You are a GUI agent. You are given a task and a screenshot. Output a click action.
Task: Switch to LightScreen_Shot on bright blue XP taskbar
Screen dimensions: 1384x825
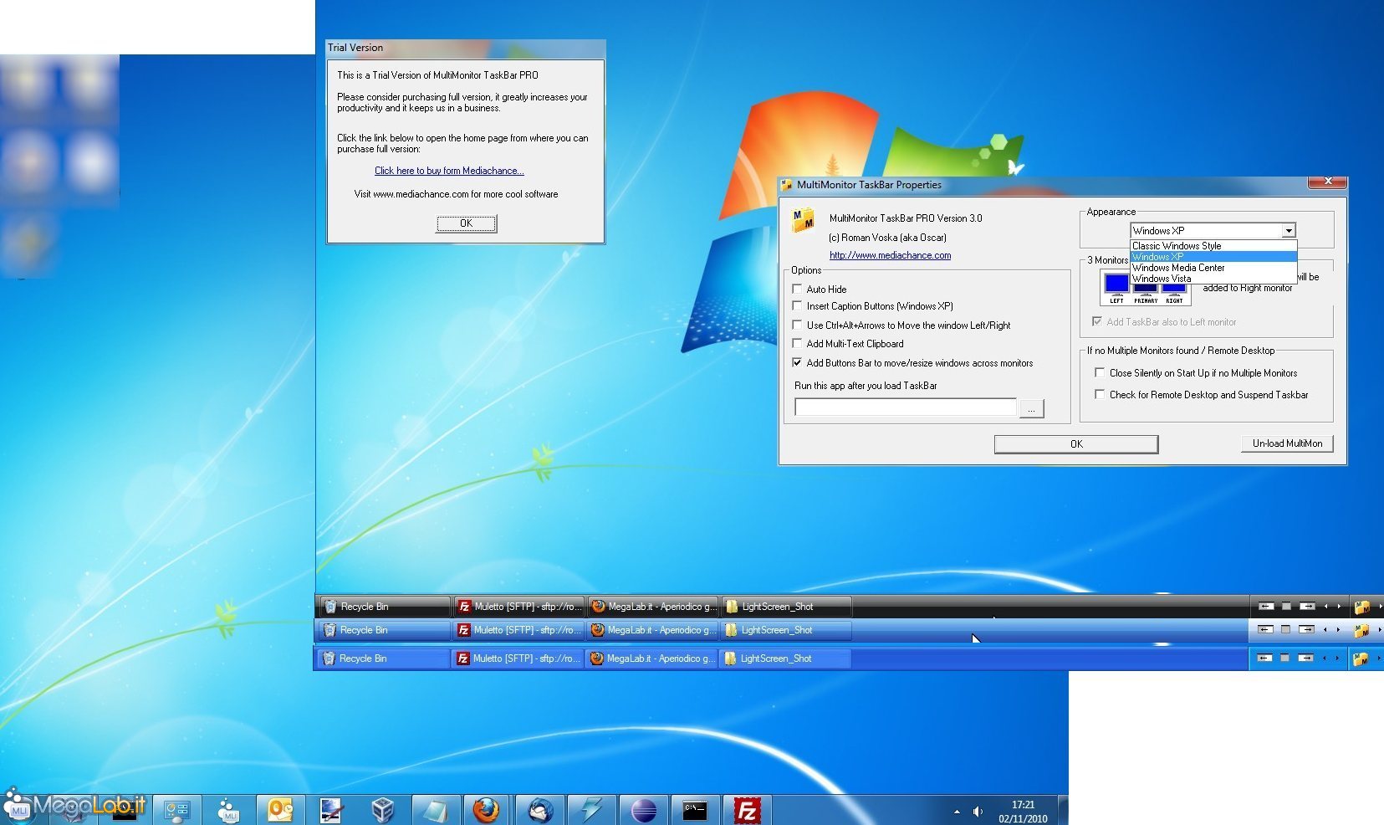[x=784, y=658]
